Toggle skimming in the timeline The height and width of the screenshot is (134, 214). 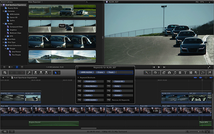195,78
